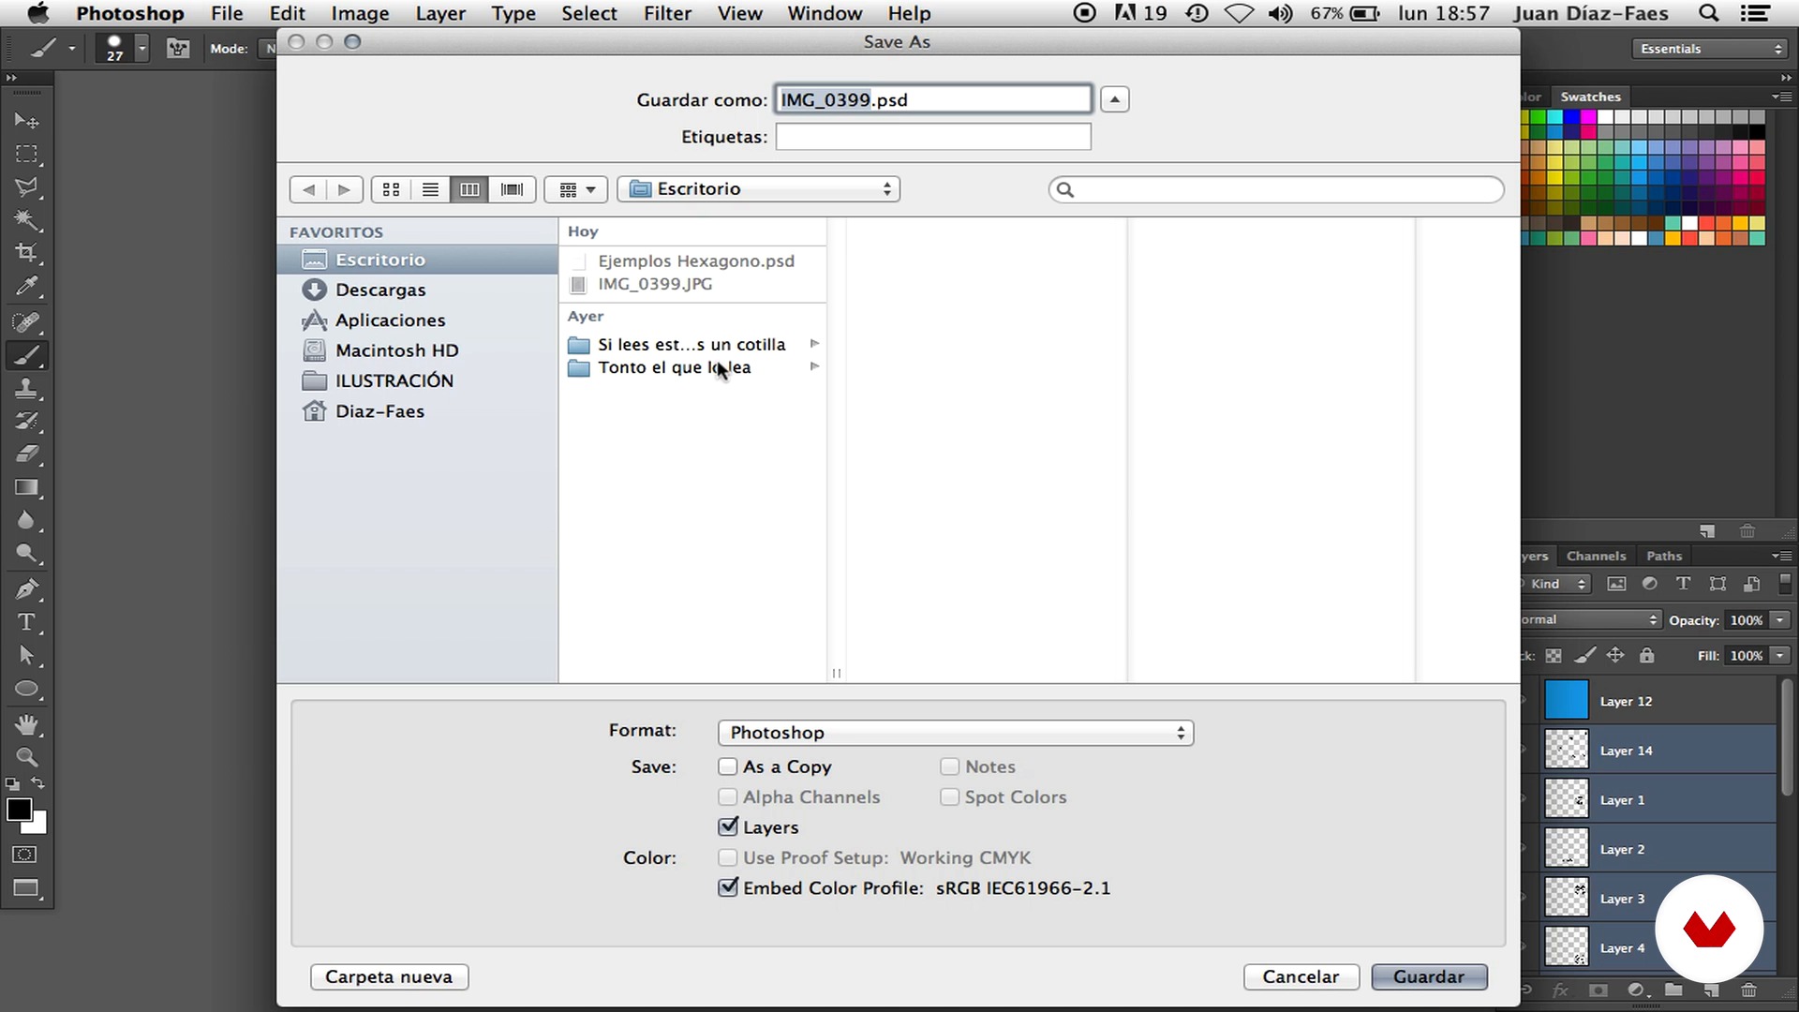The width and height of the screenshot is (1799, 1012).
Task: Toggle Layer 2 visibility eye
Action: click(1525, 849)
